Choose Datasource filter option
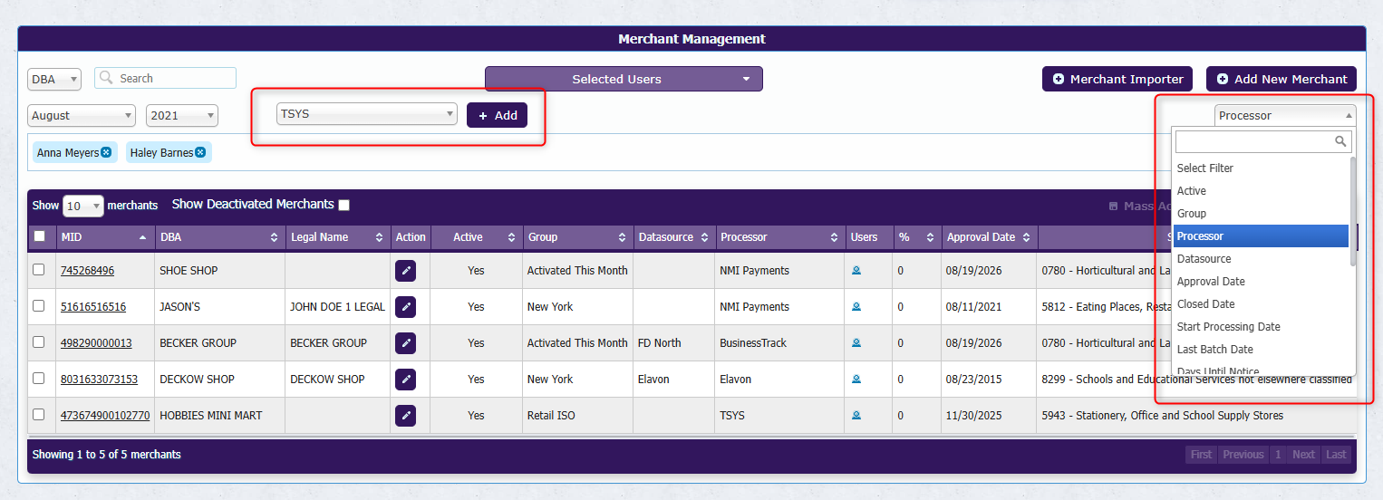1383x500 pixels. pos(1261,259)
